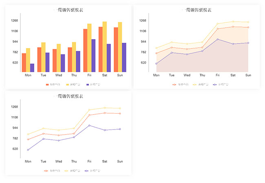This screenshot has width=265, height=183.
Task: Click the purple Friday bar in bar chart
Action: 93,55
